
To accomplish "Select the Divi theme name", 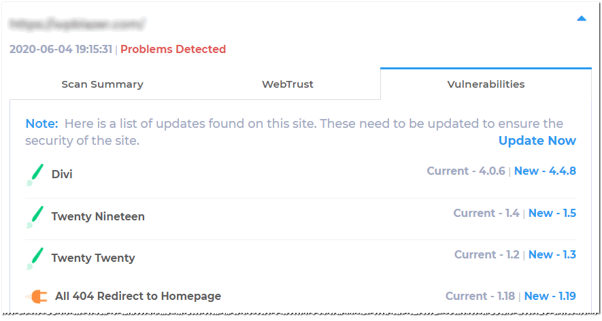I will [x=62, y=174].
